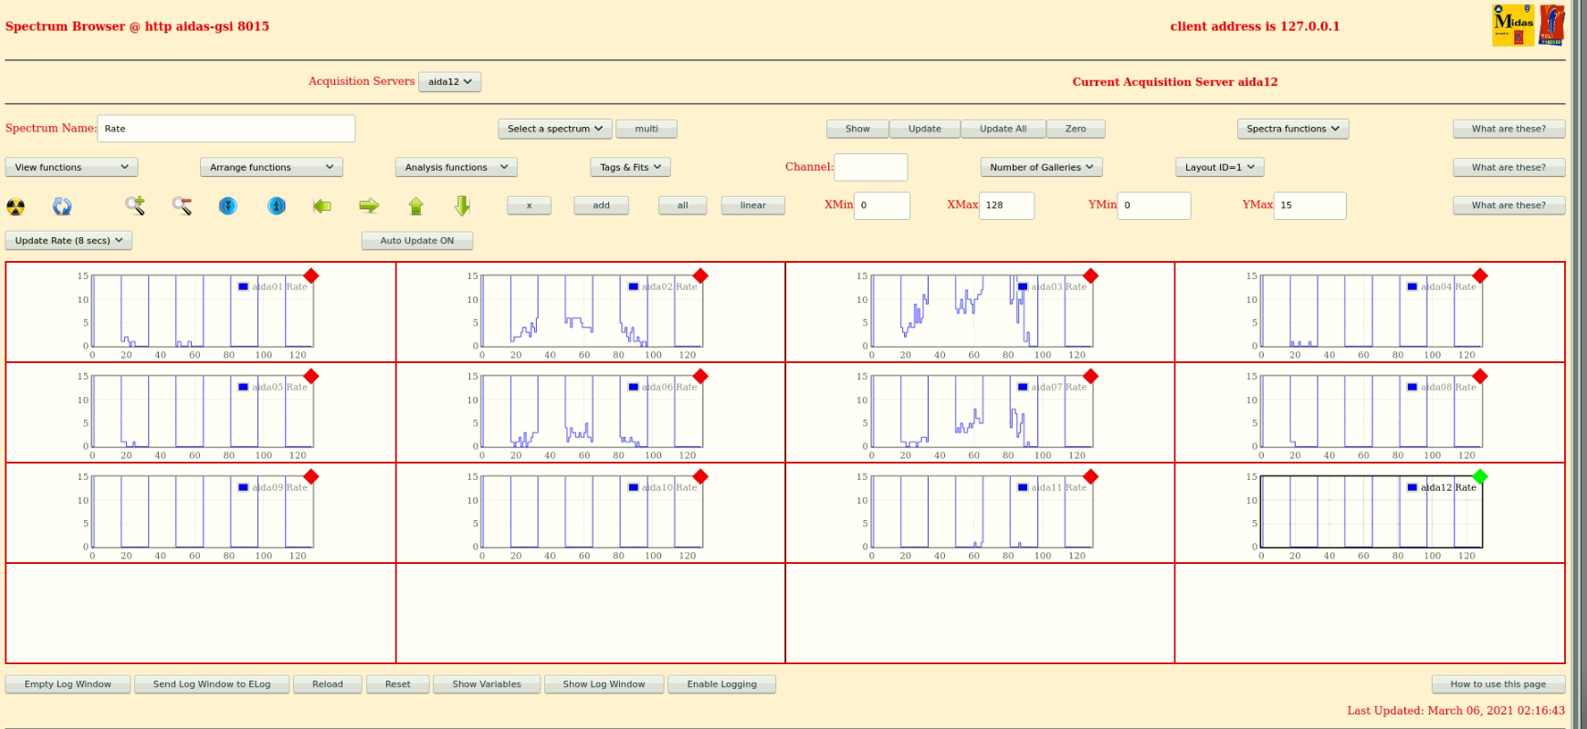Image resolution: width=1587 pixels, height=729 pixels.
Task: Click the blue circle down-arrows icon
Action: (228, 206)
